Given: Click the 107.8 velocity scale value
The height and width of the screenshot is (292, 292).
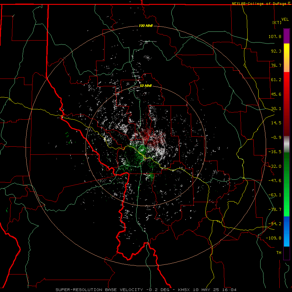Looking at the screenshot, I should coord(275,36).
